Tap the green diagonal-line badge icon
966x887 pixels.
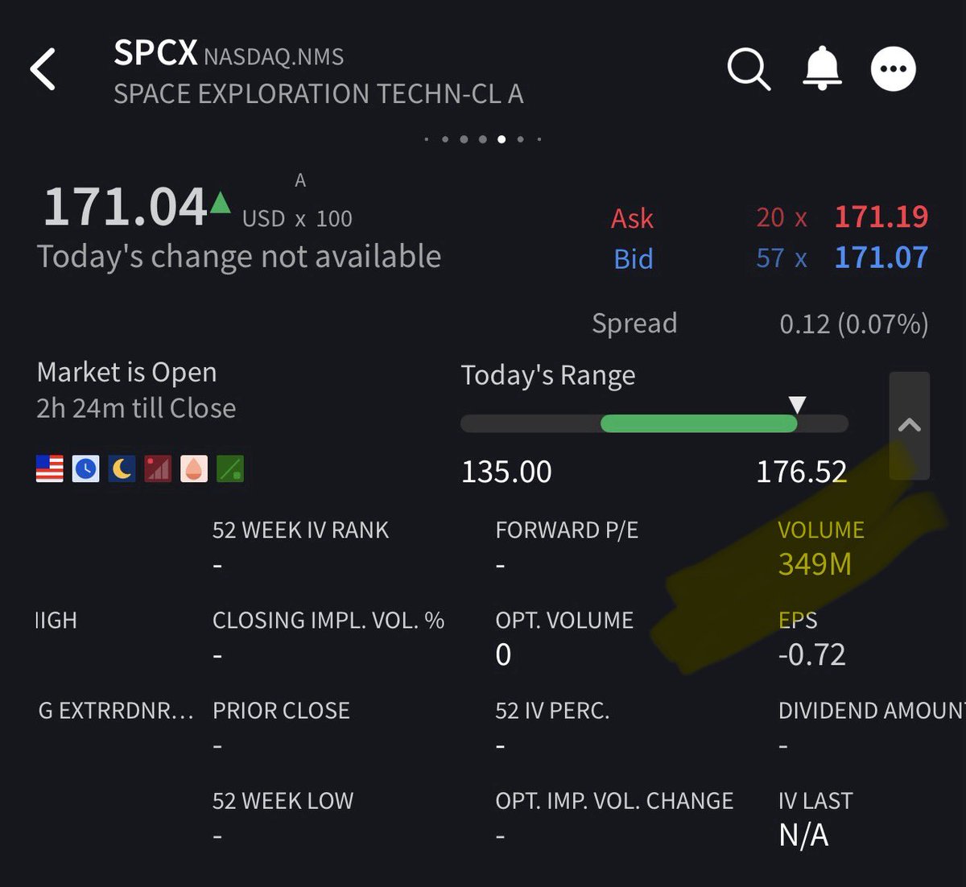[230, 468]
